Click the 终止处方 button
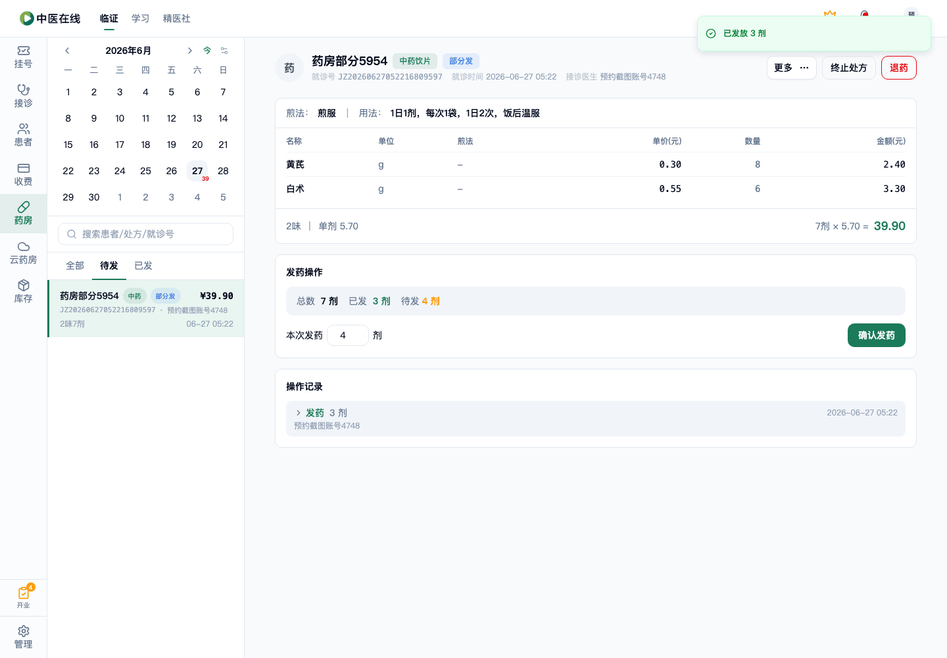 (x=849, y=68)
